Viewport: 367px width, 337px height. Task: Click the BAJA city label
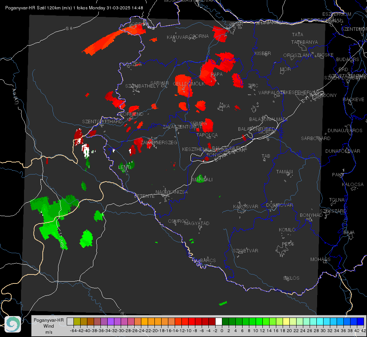click(x=349, y=233)
